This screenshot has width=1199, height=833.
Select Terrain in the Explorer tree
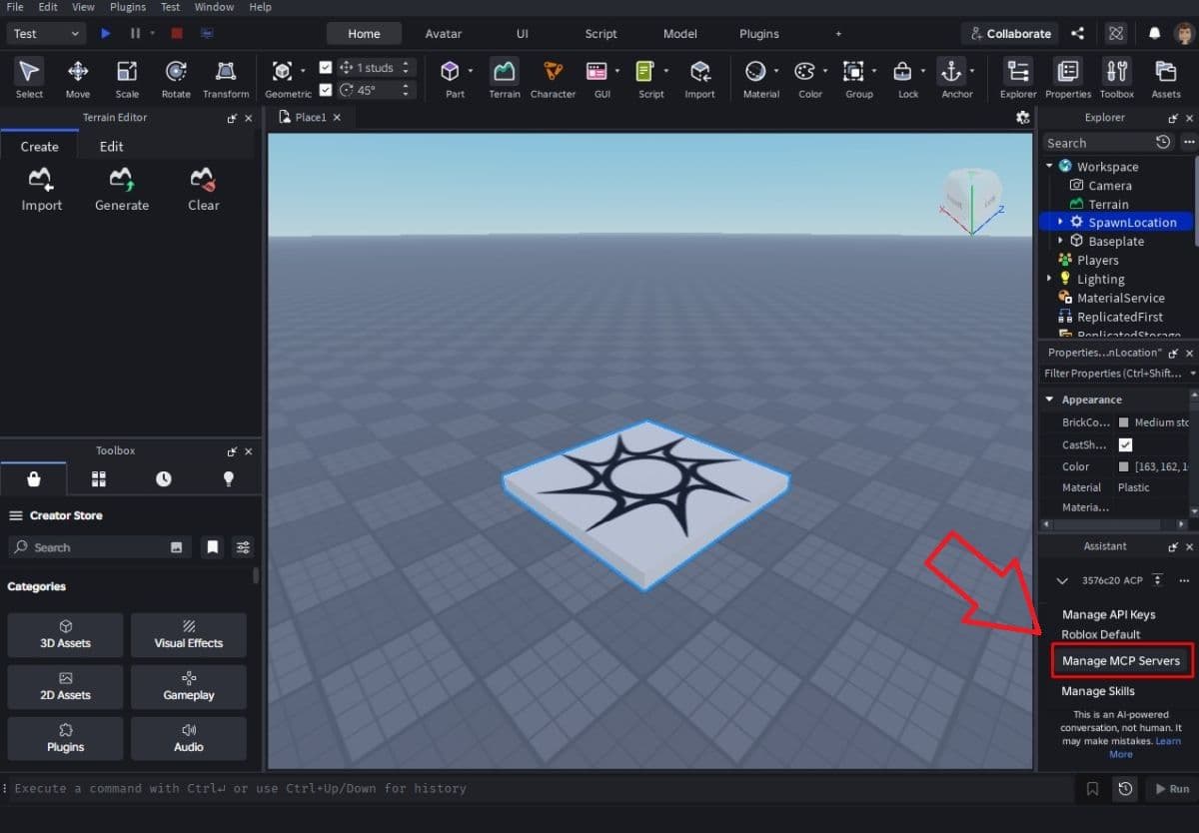[x=1108, y=204]
